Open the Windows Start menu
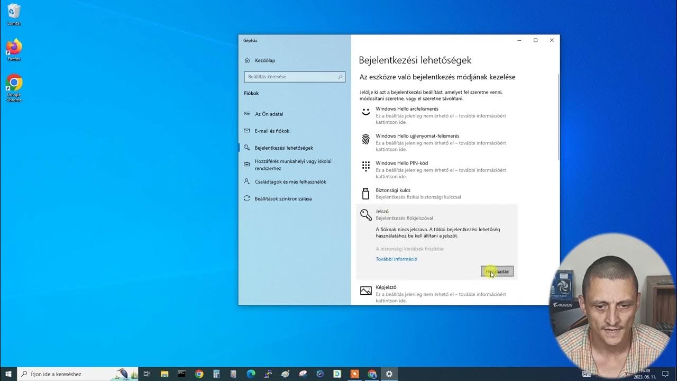 click(8, 374)
